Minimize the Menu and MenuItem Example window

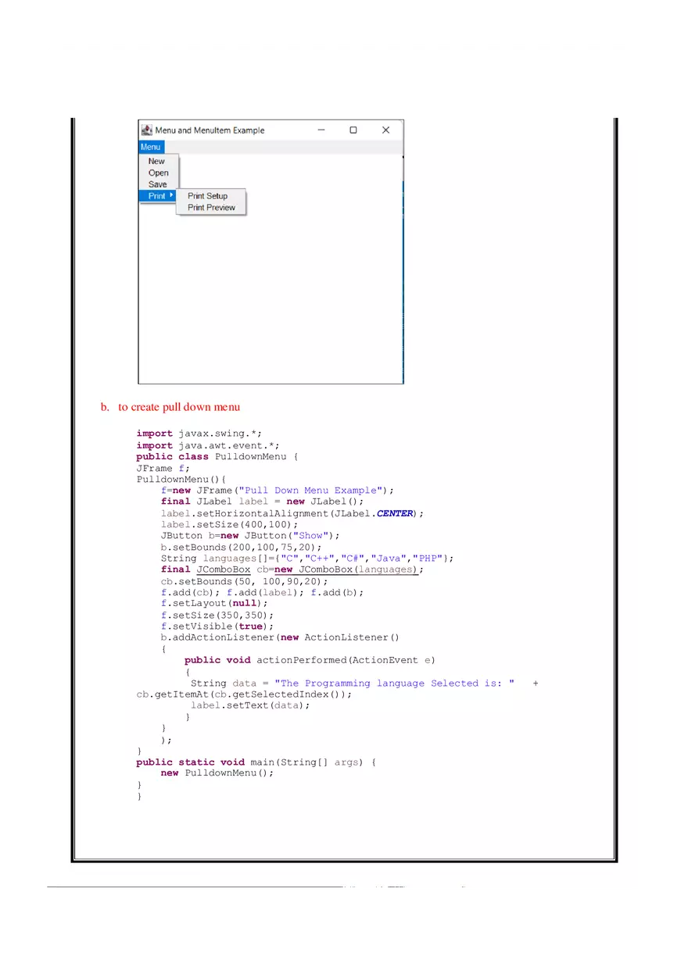pyautogui.click(x=321, y=130)
